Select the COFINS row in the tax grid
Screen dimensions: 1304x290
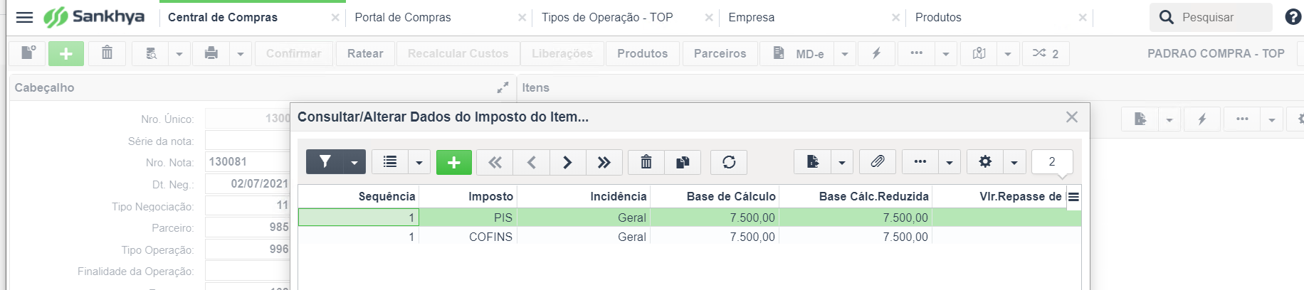click(x=690, y=237)
